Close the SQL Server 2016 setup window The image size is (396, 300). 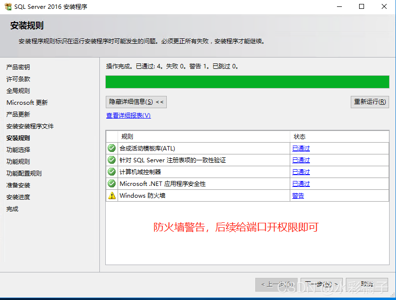384,6
